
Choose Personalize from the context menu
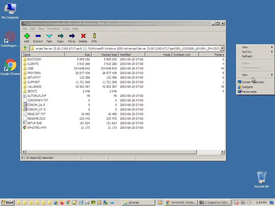coord(255,92)
